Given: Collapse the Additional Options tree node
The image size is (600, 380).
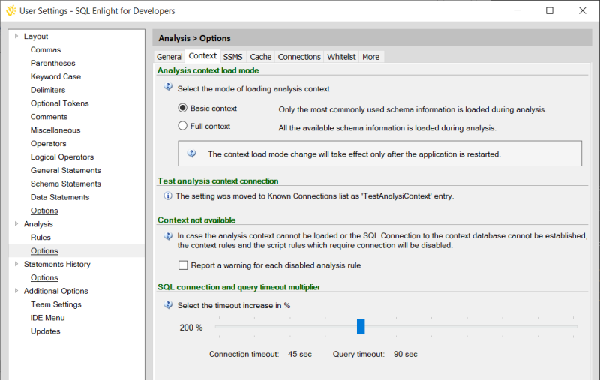Looking at the screenshot, I should 16,291.
